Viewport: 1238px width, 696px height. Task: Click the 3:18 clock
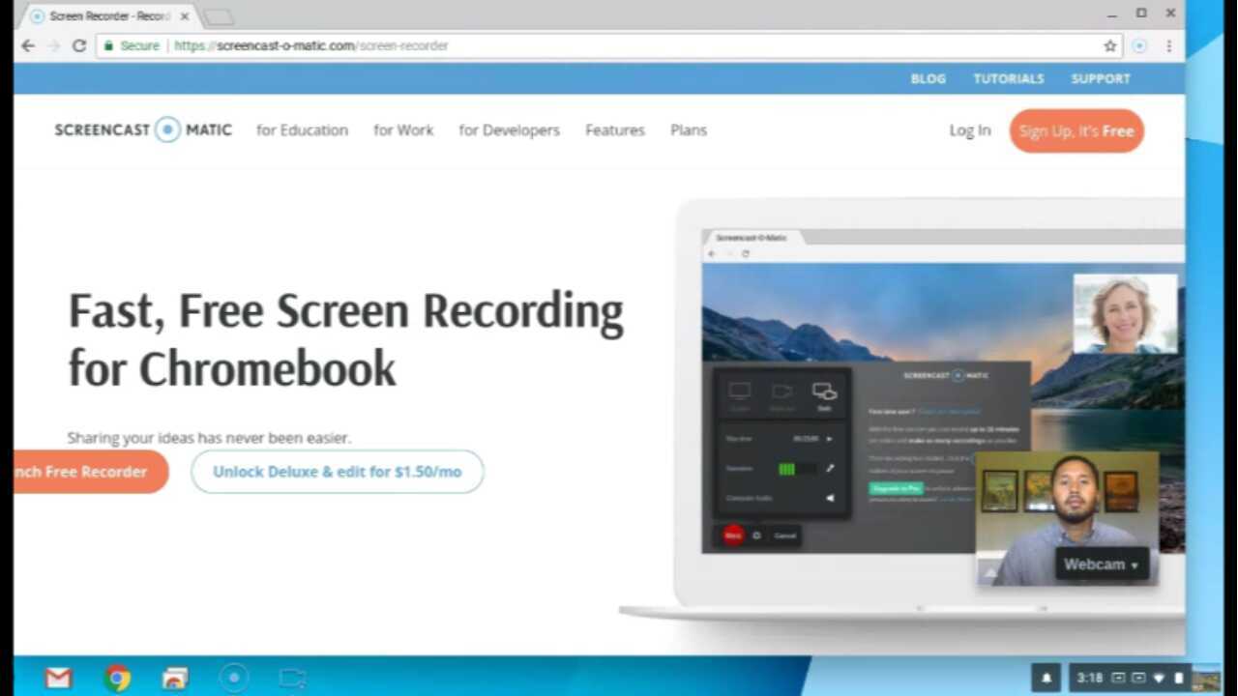pos(1090,679)
